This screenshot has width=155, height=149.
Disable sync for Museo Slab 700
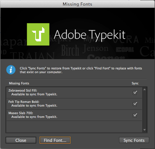[x=135, y=115]
